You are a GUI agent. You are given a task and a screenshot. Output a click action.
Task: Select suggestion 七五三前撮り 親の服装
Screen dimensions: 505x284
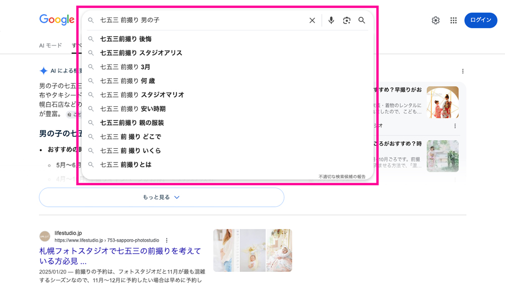point(227,123)
